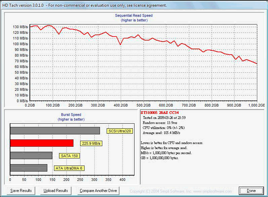Click the Average read 105.4 MB/s line
268x197 pixels.
164,132
